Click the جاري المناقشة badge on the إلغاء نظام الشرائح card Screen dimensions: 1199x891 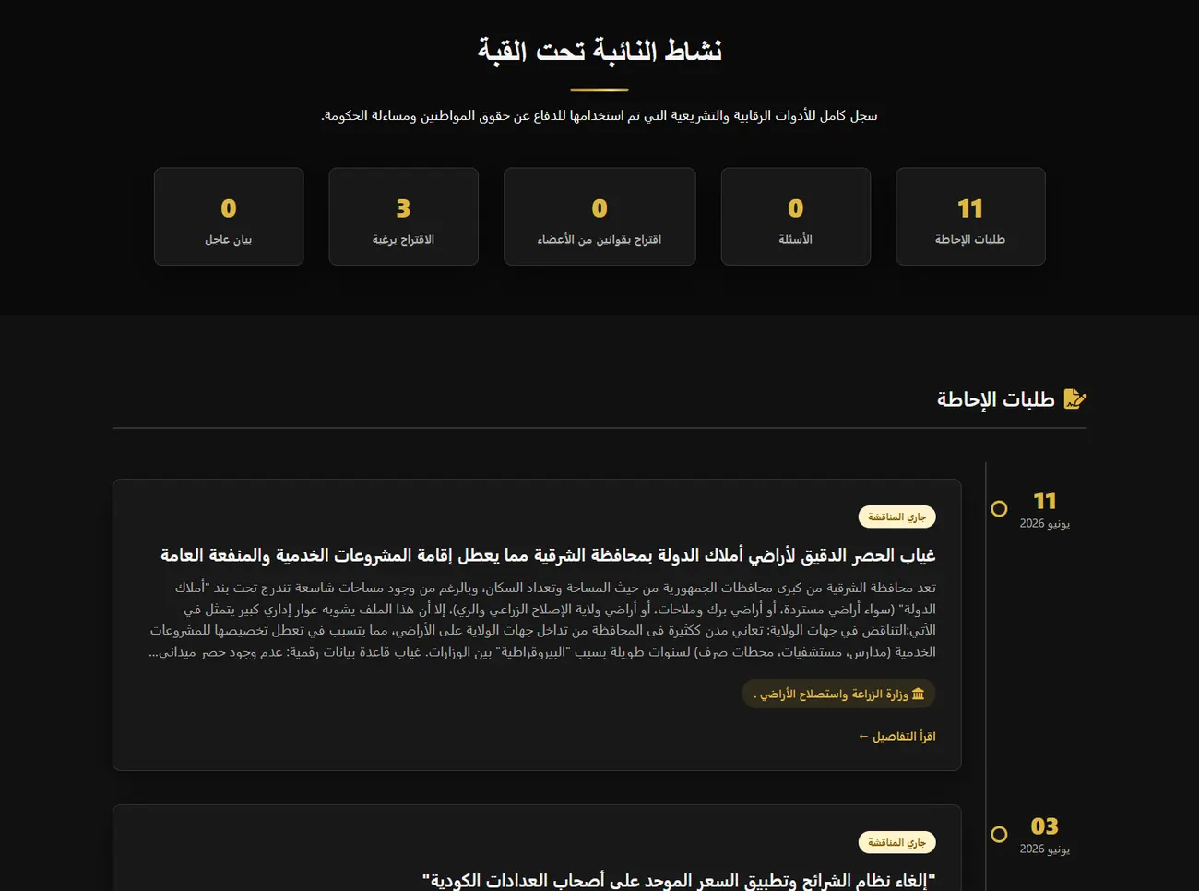pyautogui.click(x=896, y=842)
